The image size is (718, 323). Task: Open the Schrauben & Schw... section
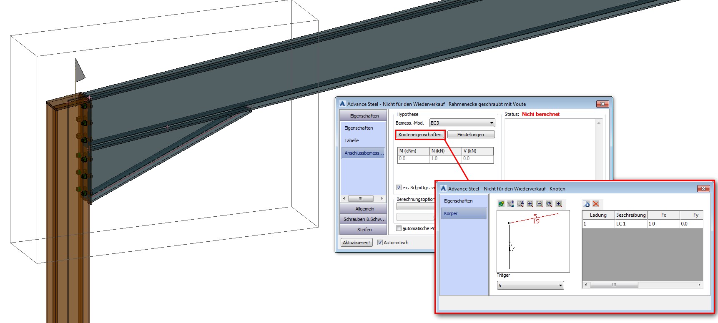tap(364, 219)
